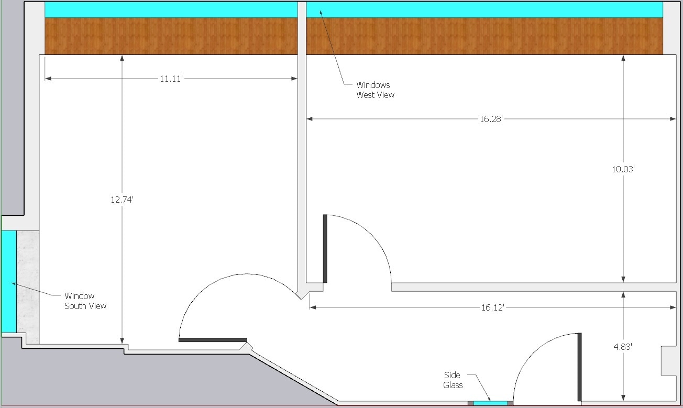Screen dimensions: 683x408
Task: Click the wood sill below the left west window
Action: tap(171, 36)
